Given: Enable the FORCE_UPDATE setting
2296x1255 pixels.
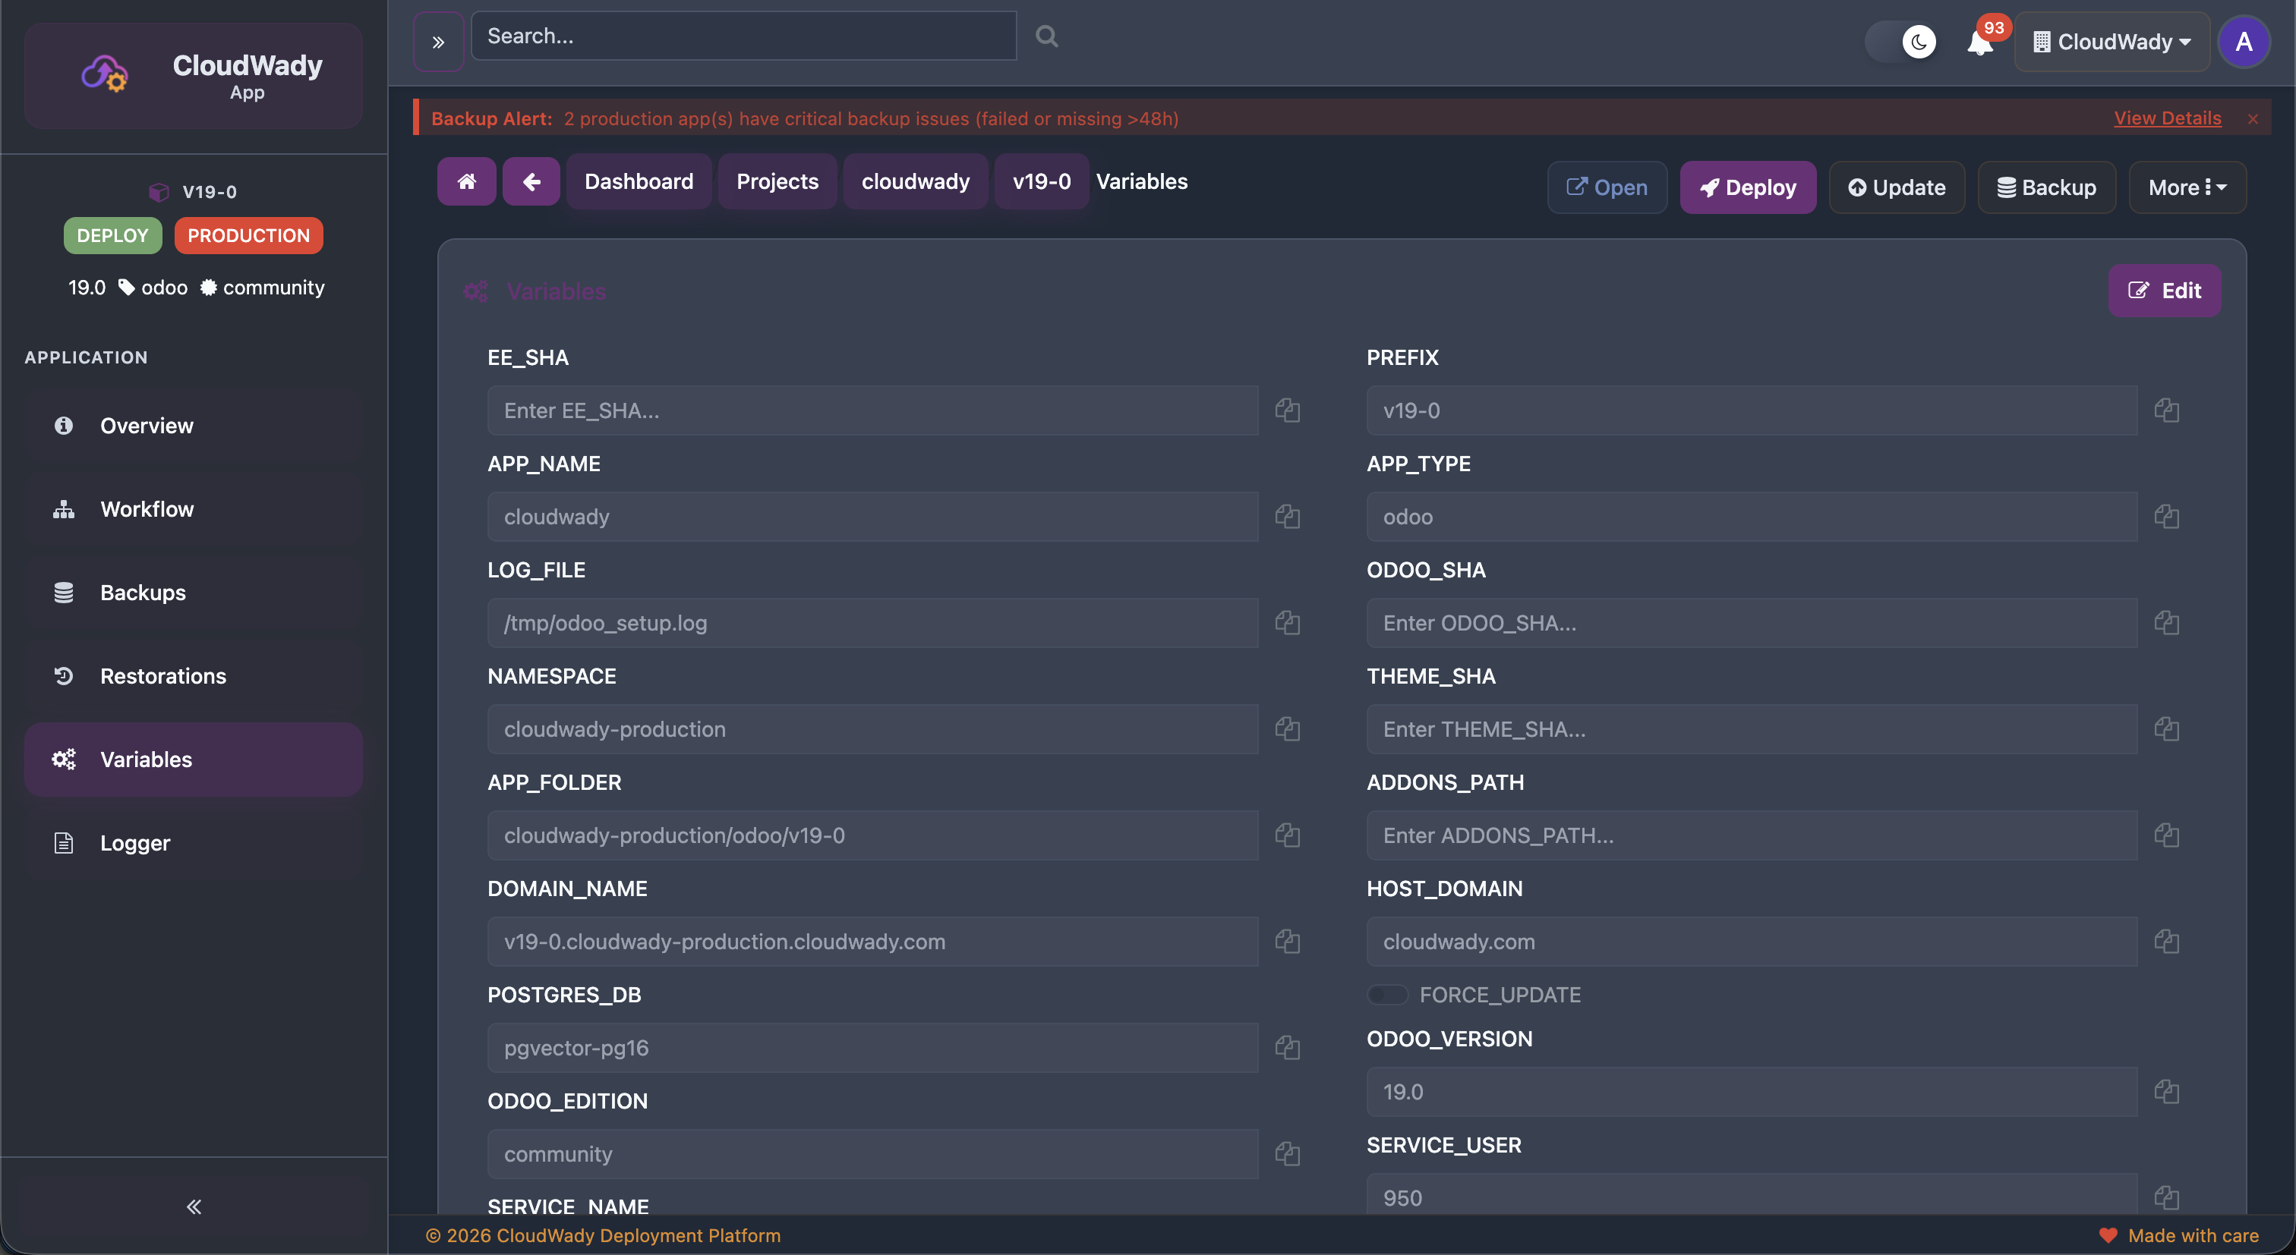Looking at the screenshot, I should tap(1387, 994).
